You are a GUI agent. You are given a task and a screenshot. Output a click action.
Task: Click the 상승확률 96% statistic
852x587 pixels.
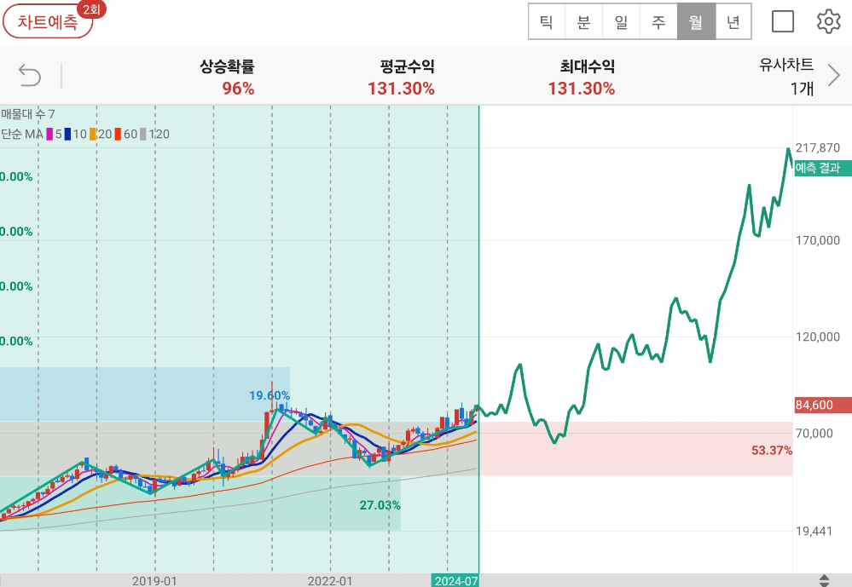[227, 76]
